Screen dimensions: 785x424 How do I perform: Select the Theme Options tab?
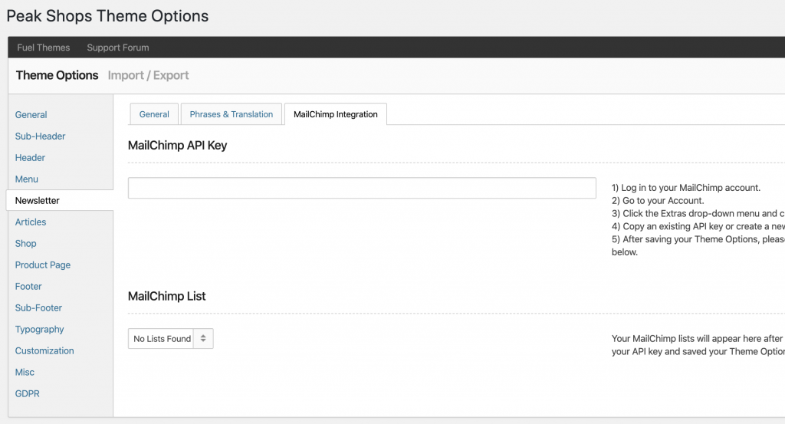[x=57, y=75]
